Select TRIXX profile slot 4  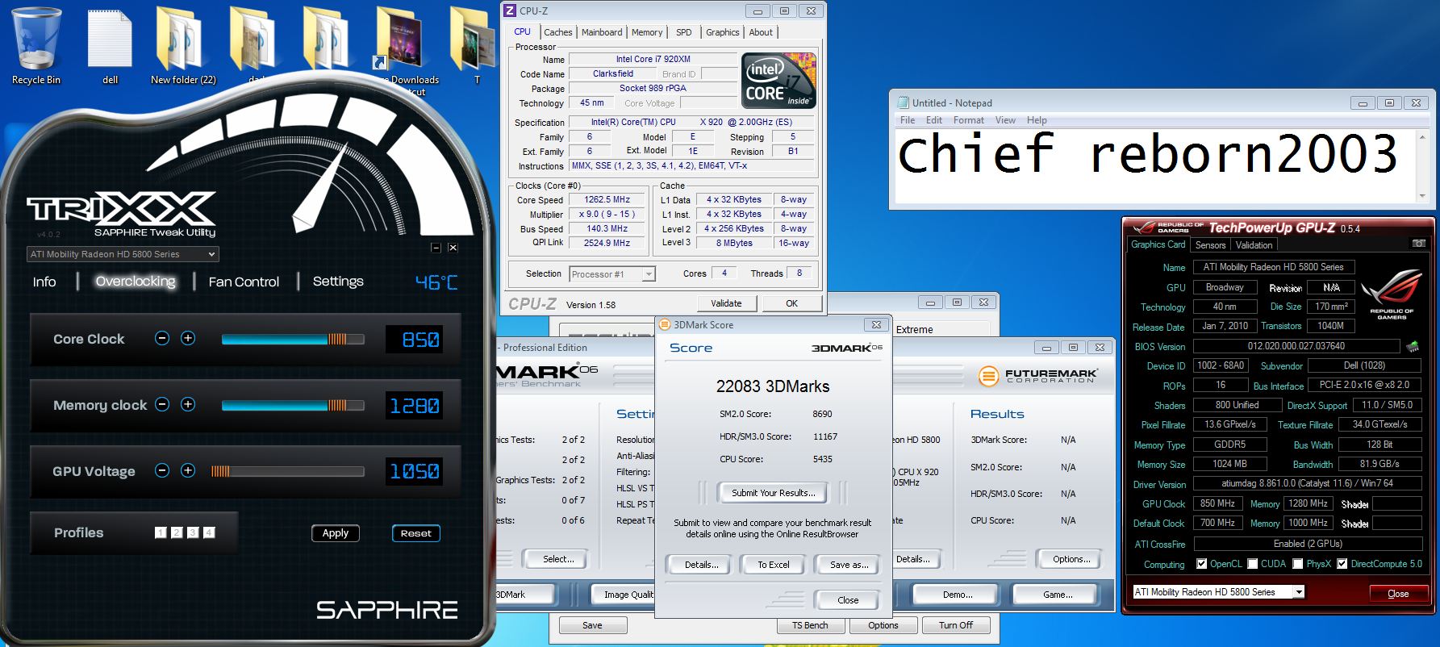pos(209,532)
